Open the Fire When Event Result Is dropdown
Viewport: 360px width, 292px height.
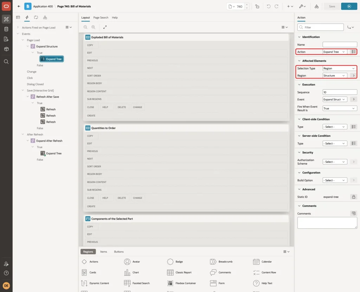340,108
